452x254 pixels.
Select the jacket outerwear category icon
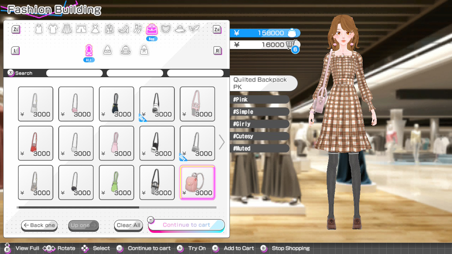coord(109,29)
